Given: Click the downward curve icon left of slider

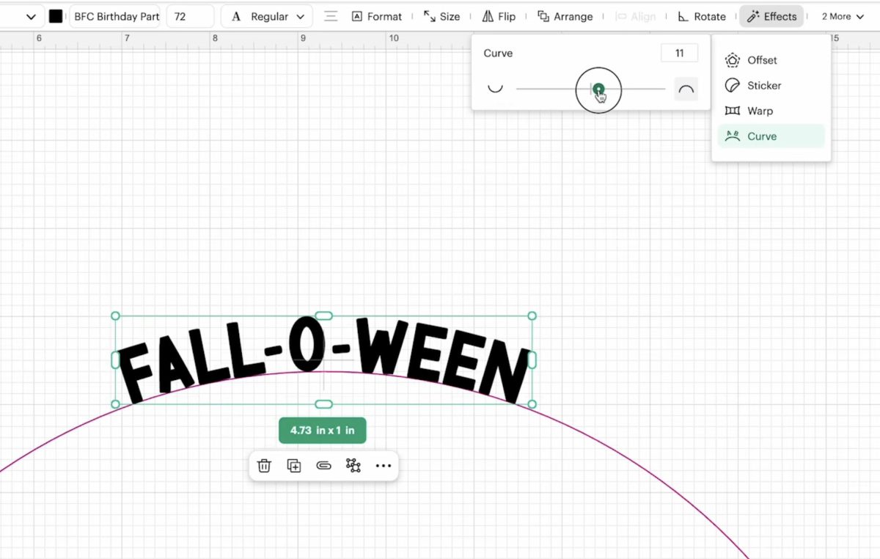Looking at the screenshot, I should (496, 89).
